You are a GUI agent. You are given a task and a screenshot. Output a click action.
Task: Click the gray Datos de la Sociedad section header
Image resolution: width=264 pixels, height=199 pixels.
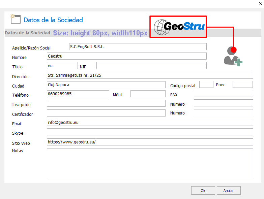coord(27,33)
